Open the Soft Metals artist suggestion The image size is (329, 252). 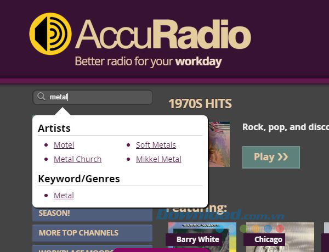(156, 145)
